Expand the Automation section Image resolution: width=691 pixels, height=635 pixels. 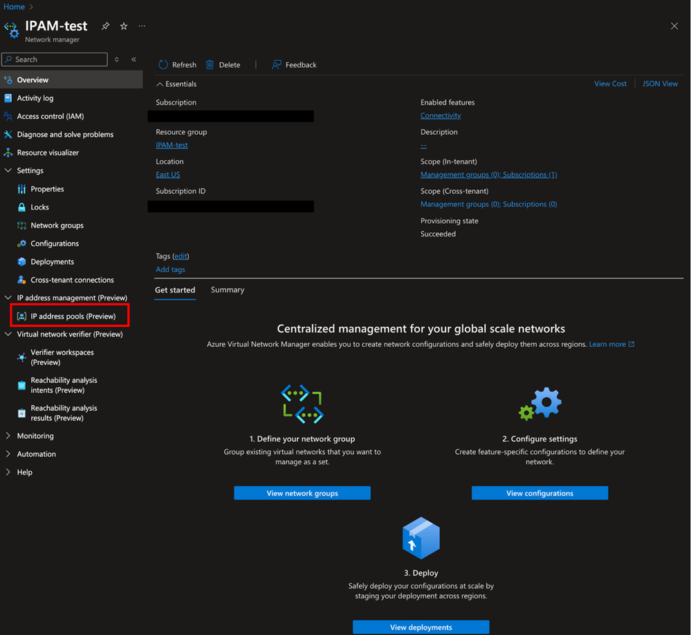8,454
